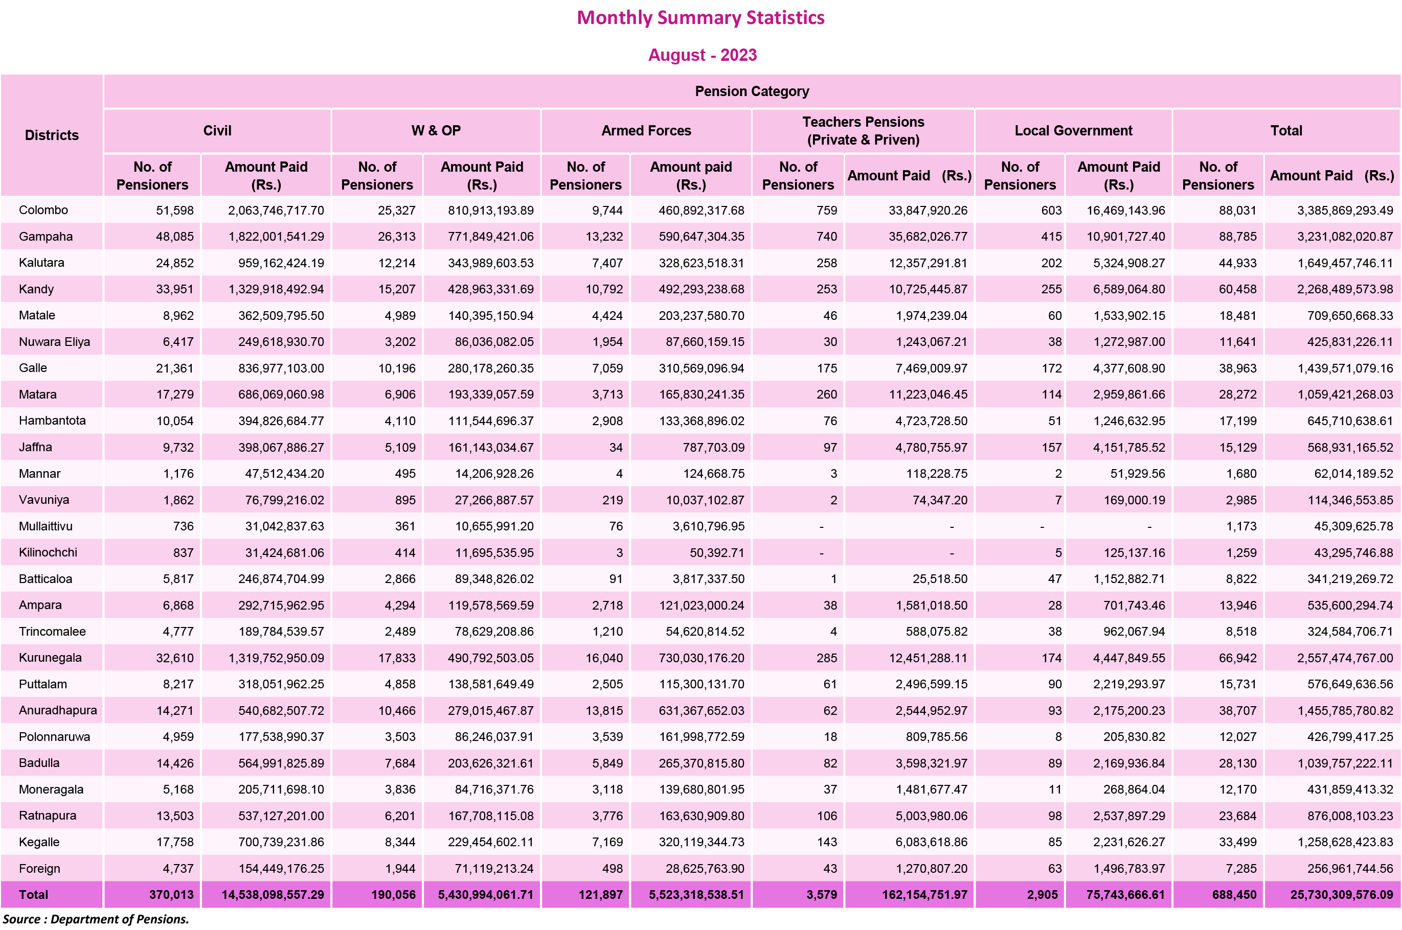Select the 'Foreign' row label
Viewport: 1402px width, 930px height.
click(39, 868)
